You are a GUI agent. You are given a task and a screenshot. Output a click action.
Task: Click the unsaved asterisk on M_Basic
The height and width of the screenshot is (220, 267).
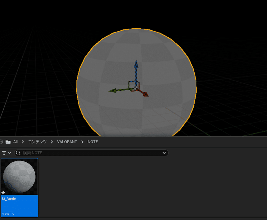3,193
